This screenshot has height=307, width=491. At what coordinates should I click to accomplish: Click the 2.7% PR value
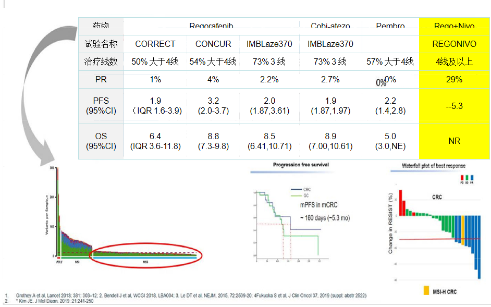[330, 80]
